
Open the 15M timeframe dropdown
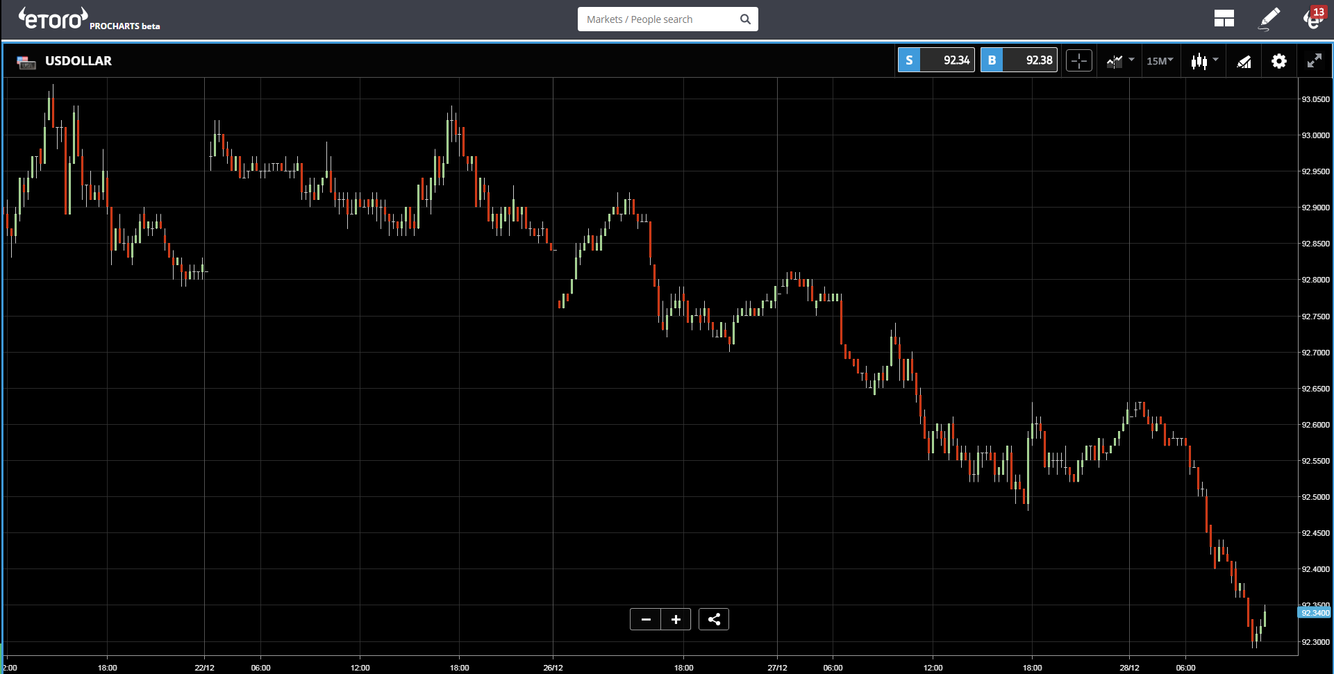pos(1160,61)
